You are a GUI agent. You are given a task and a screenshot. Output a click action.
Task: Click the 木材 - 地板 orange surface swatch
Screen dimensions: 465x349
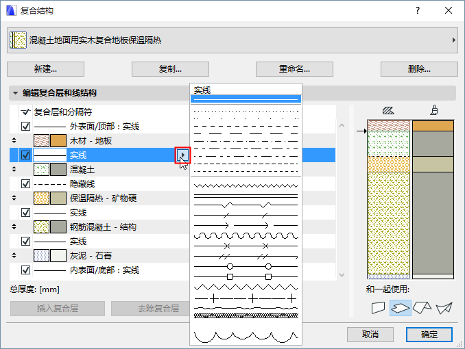click(58, 140)
